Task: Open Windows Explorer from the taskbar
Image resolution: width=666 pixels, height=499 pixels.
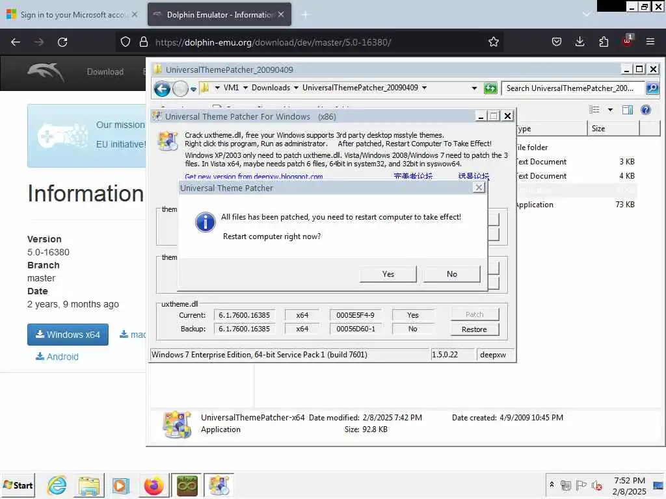Action: (x=88, y=485)
